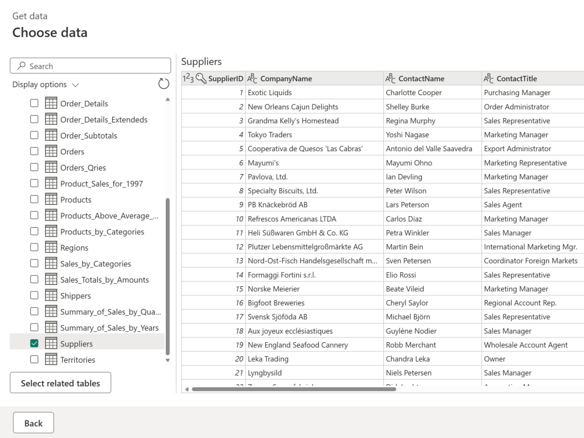Select the Orders_Qries table row
This screenshot has width=584, height=438.
[x=87, y=167]
